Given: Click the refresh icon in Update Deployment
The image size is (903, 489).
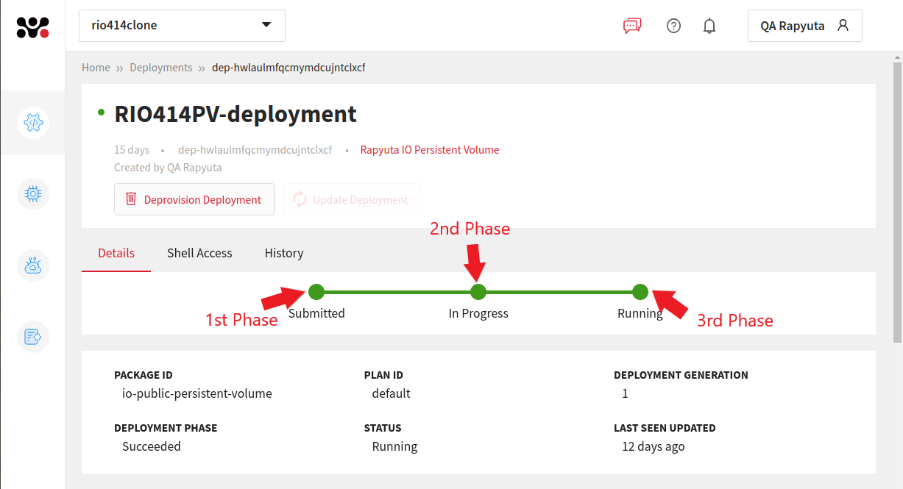Looking at the screenshot, I should (x=300, y=199).
